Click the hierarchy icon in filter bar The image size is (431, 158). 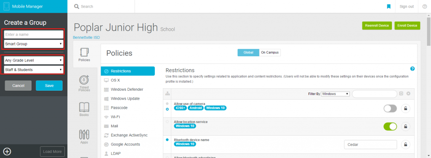coord(168,94)
